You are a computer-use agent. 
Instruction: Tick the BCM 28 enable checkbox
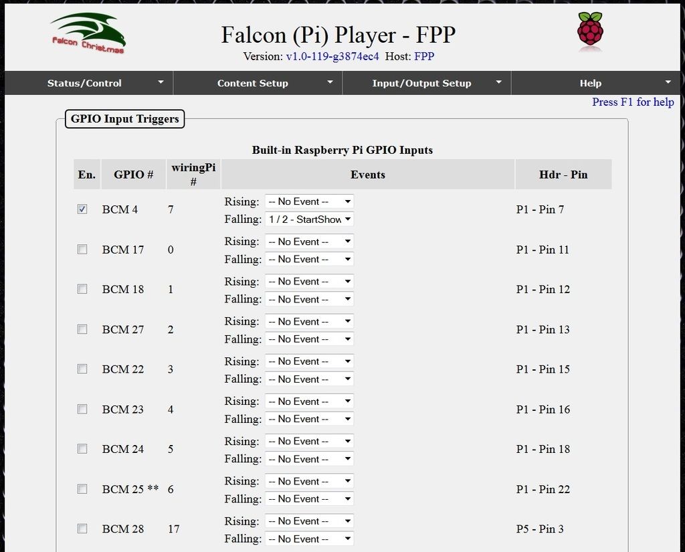click(x=82, y=529)
